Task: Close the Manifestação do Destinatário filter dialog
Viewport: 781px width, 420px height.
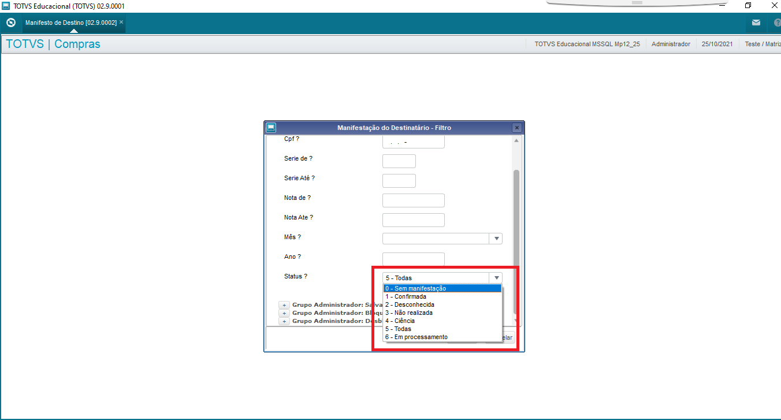Action: [x=517, y=128]
